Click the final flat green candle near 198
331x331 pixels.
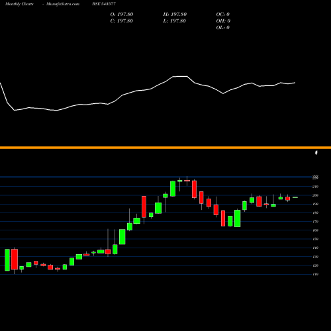pos(295,197)
